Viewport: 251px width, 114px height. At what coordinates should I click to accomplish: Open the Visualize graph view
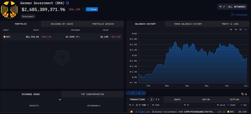(239, 15)
